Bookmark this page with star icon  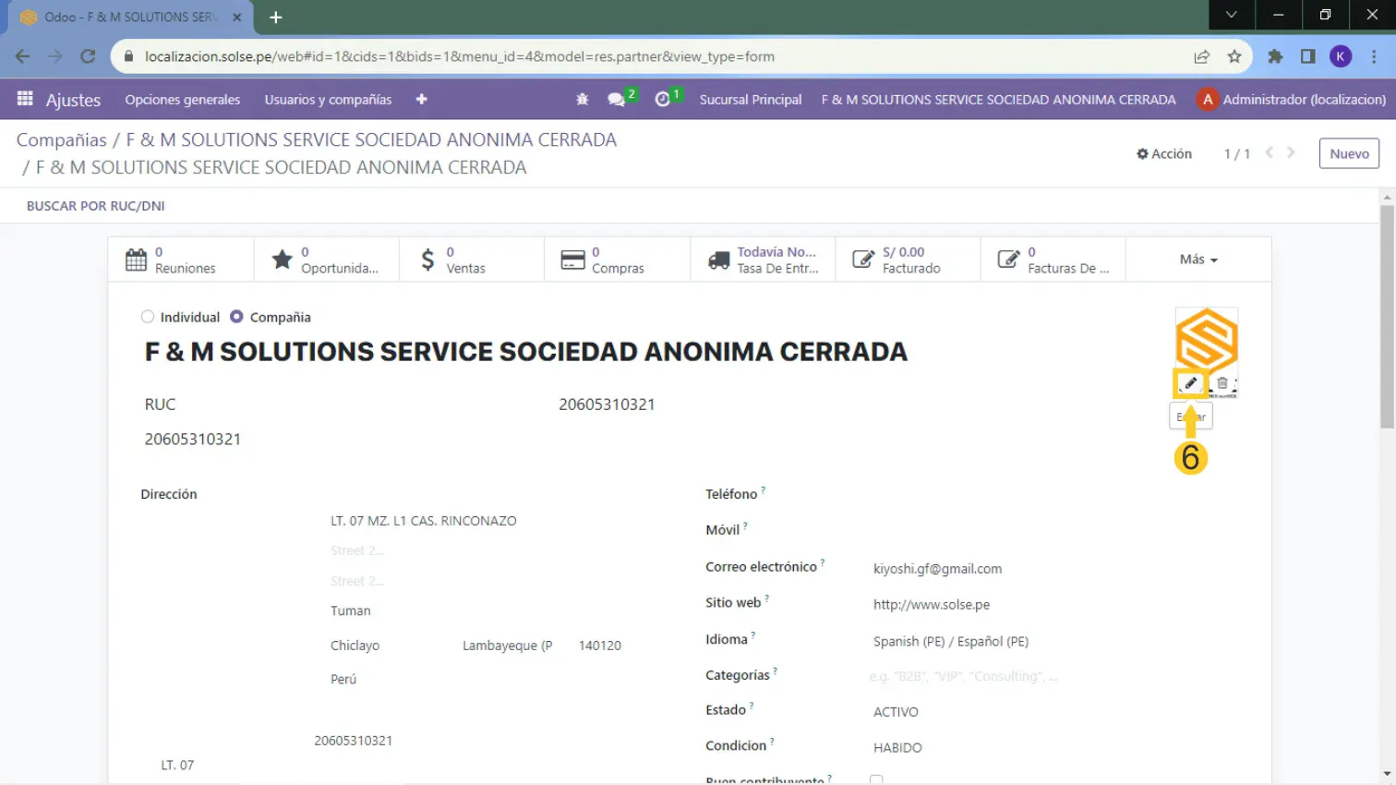pyautogui.click(x=1234, y=56)
